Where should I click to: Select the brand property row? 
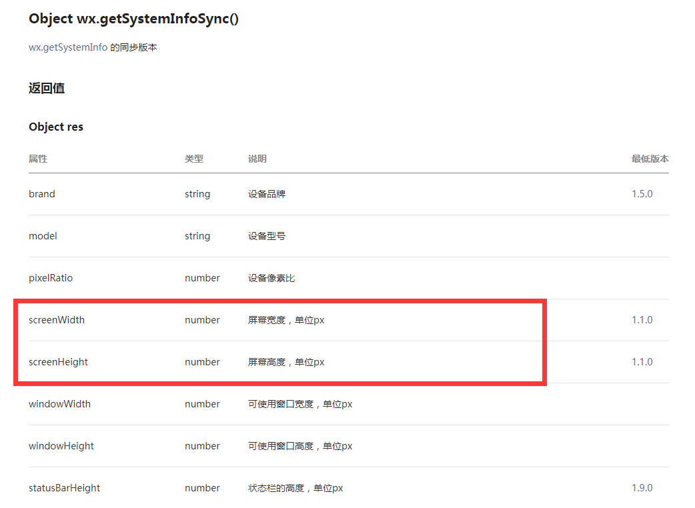(41, 193)
